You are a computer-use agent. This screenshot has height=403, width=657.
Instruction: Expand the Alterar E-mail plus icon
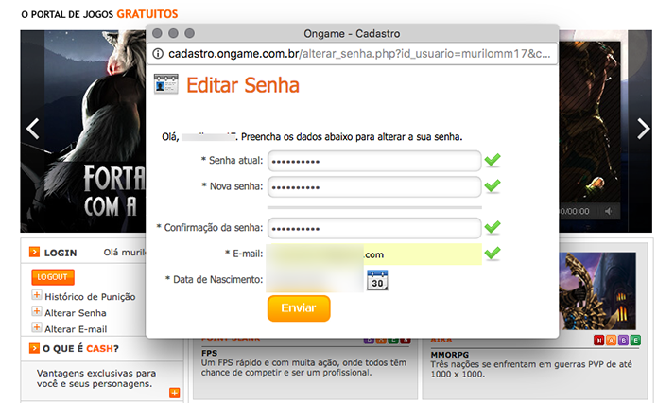(x=37, y=327)
